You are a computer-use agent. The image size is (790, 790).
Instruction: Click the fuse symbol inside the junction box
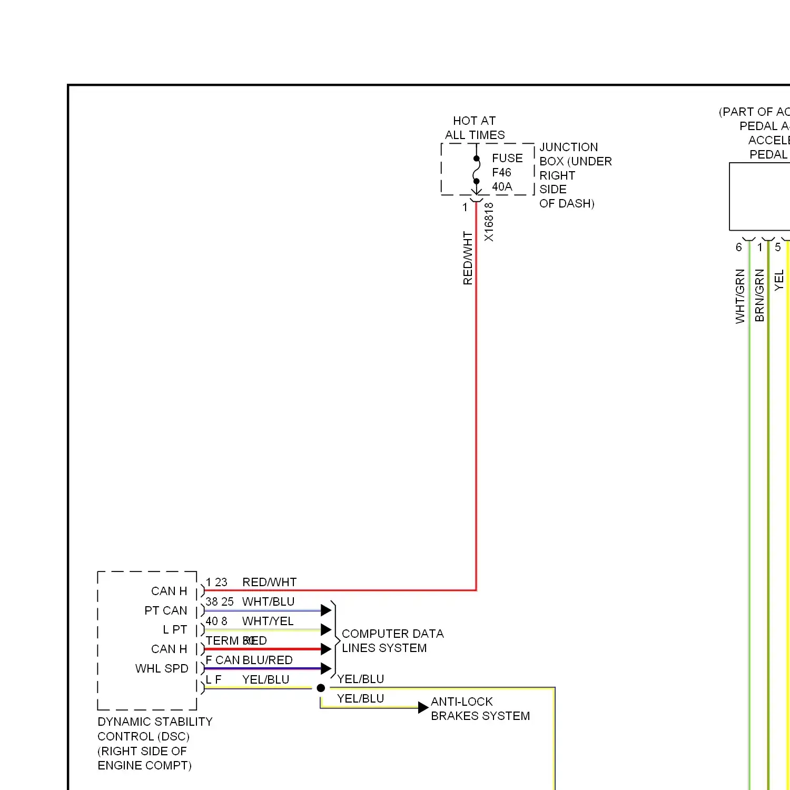(477, 170)
